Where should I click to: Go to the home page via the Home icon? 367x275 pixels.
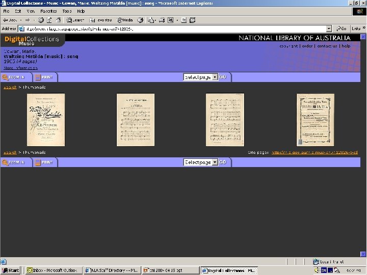(58, 20)
